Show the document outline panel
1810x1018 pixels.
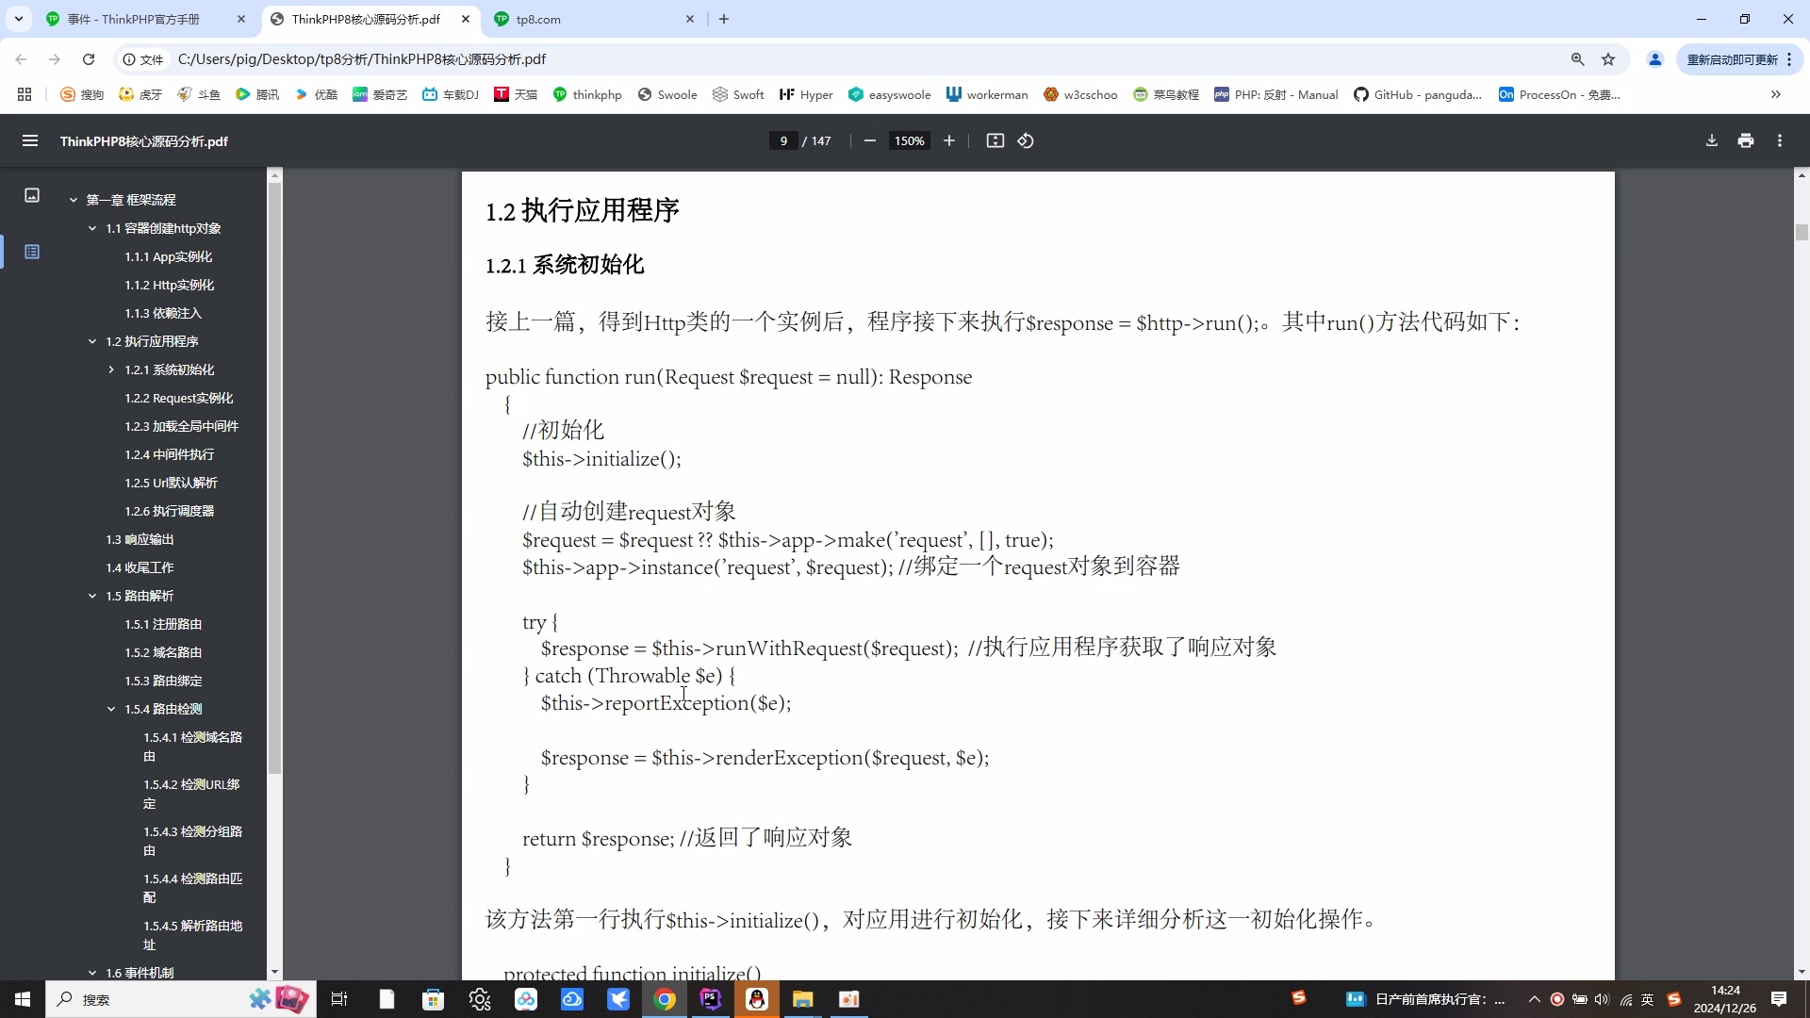(x=32, y=252)
